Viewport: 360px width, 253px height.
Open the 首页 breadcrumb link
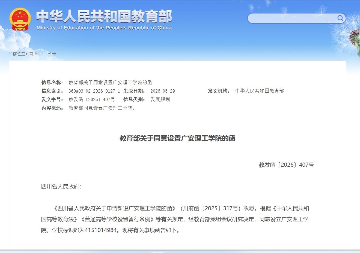tap(33, 54)
